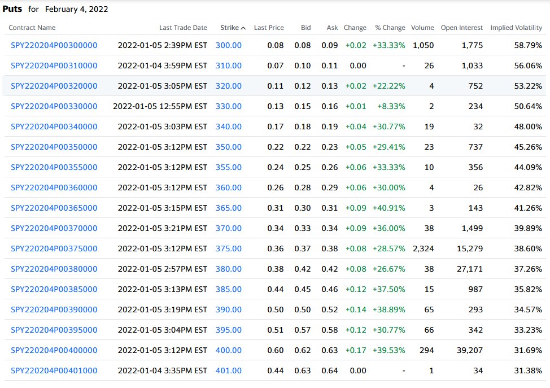
Task: Sort by the Volume column header
Action: pyautogui.click(x=422, y=28)
